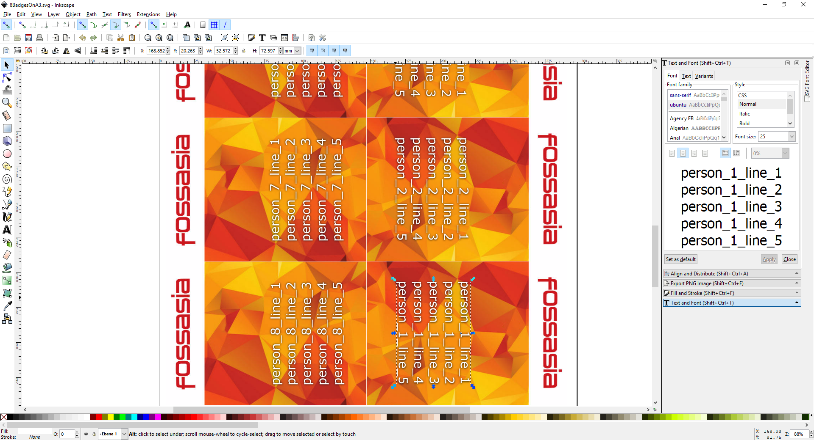Screen dimensions: 814x440
Task: Expand the Export PNG Image panel
Action: (x=732, y=283)
